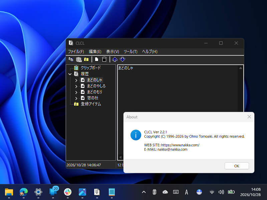Click the blue move-down arrow icon
Viewport: 267px width, 200px height.
click(122, 59)
